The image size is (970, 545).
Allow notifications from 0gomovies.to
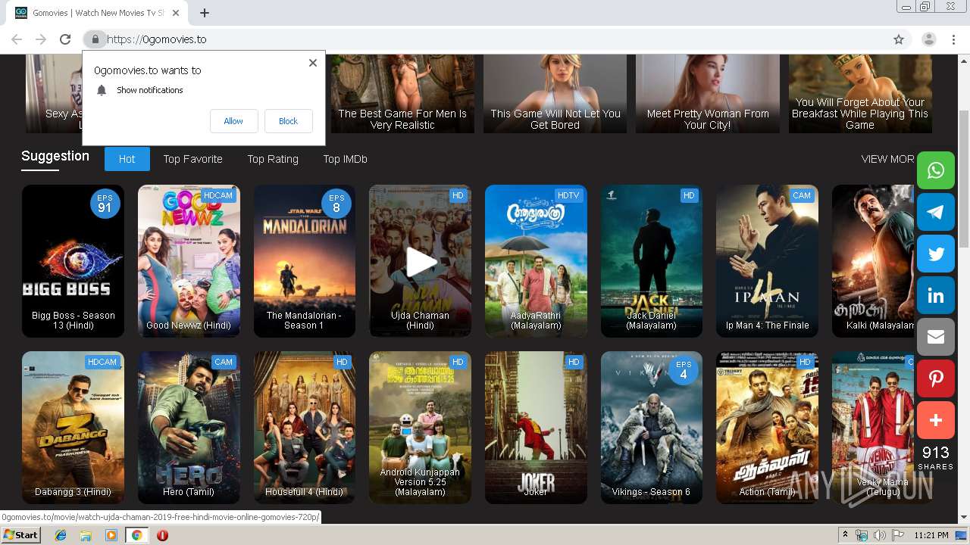click(233, 121)
